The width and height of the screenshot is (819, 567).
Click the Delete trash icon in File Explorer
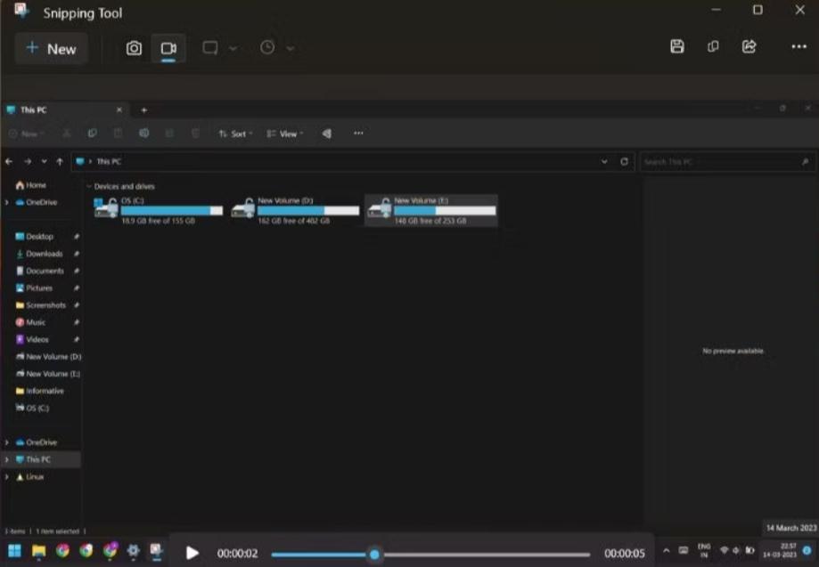click(x=195, y=134)
